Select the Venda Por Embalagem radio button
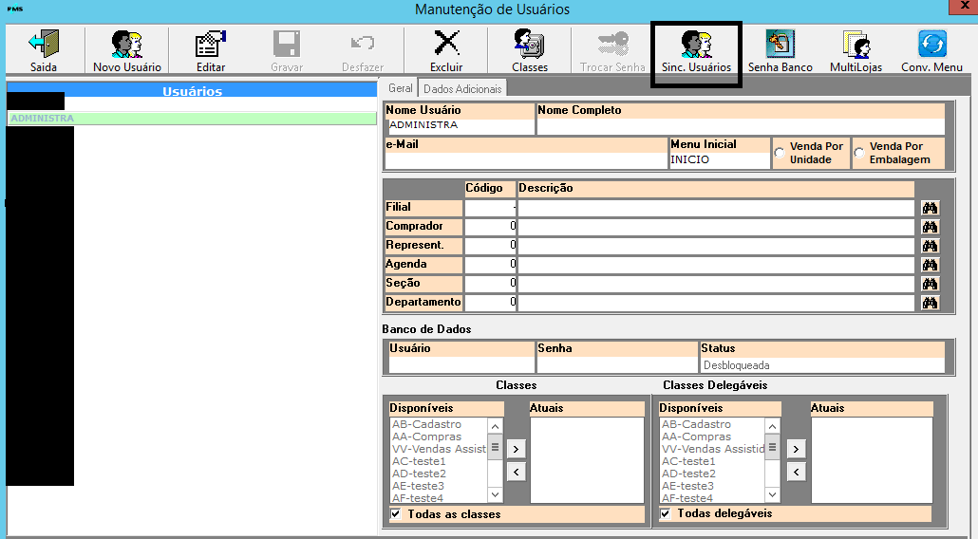Image resolution: width=978 pixels, height=539 pixels. tap(859, 153)
